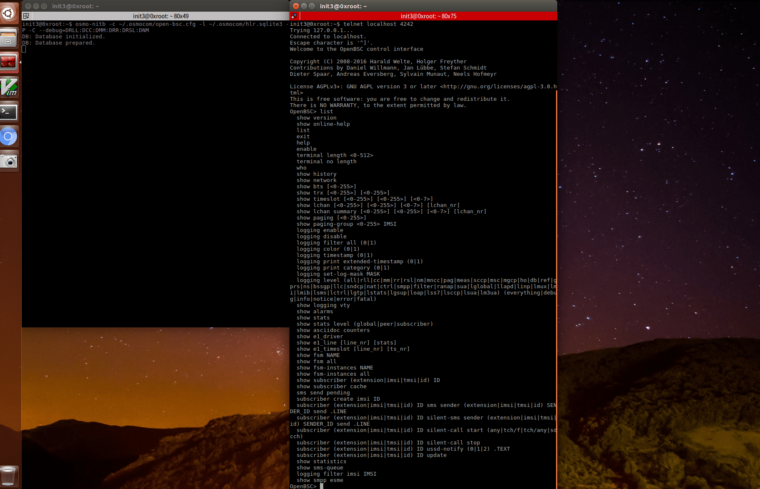Open the Screenshot camera tool
The image size is (760, 489).
(8, 161)
